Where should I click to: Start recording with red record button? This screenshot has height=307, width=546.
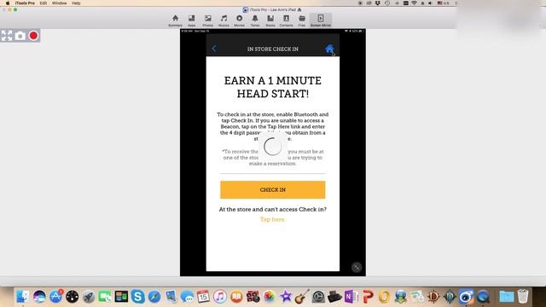(x=33, y=36)
